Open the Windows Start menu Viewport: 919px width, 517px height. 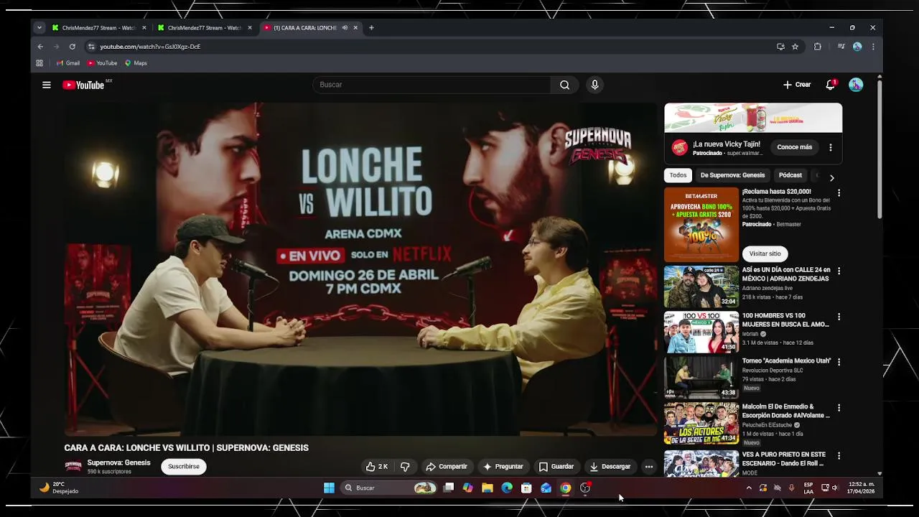pyautogui.click(x=329, y=488)
